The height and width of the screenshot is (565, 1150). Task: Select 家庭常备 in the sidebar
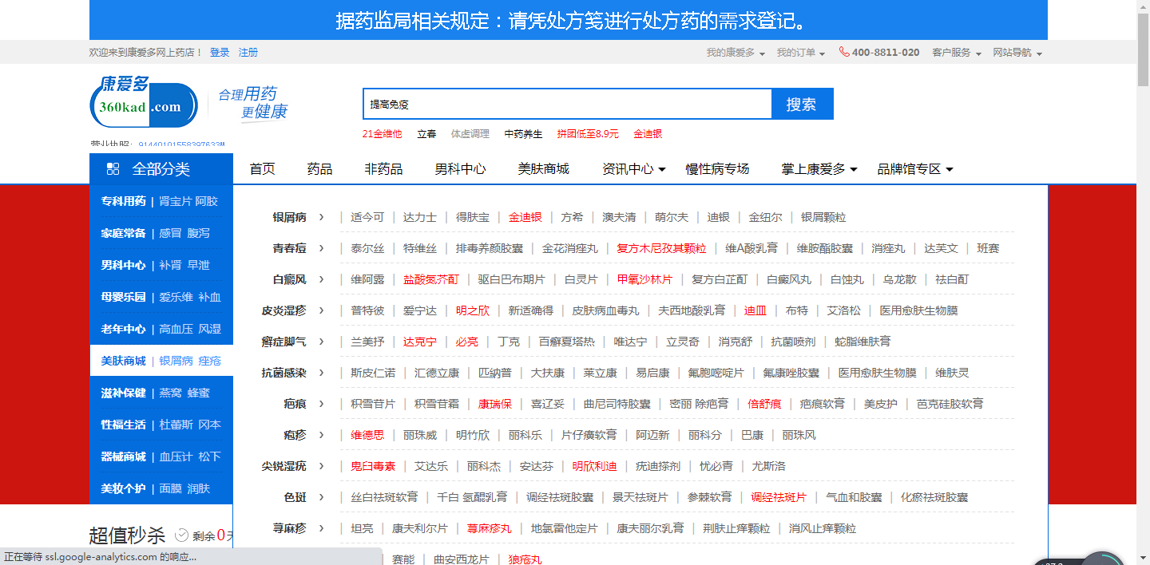pos(123,233)
